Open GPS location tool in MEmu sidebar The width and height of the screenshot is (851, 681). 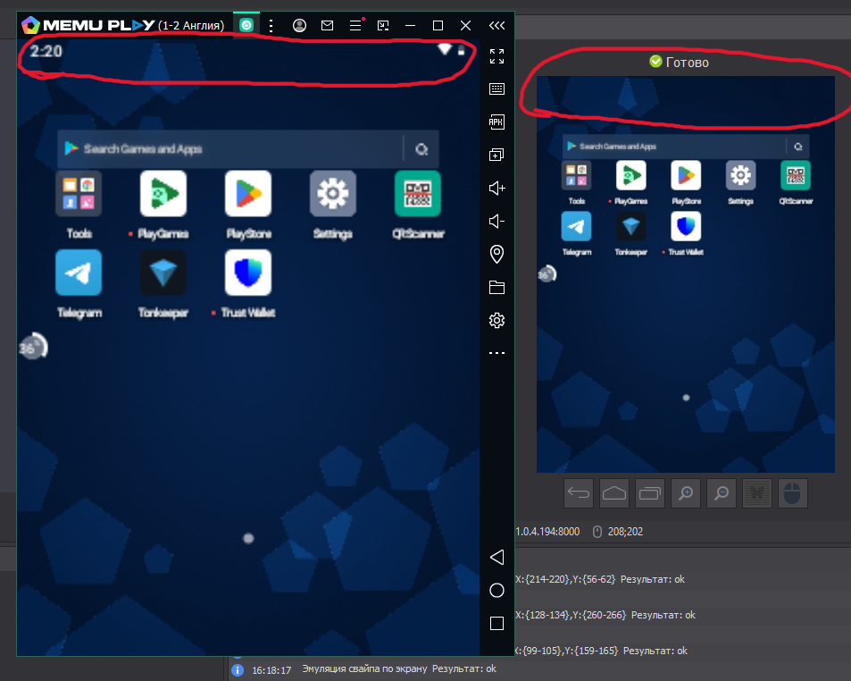pyautogui.click(x=496, y=254)
